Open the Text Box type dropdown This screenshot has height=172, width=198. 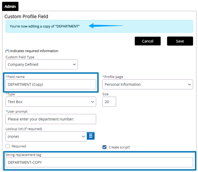(x=51, y=102)
